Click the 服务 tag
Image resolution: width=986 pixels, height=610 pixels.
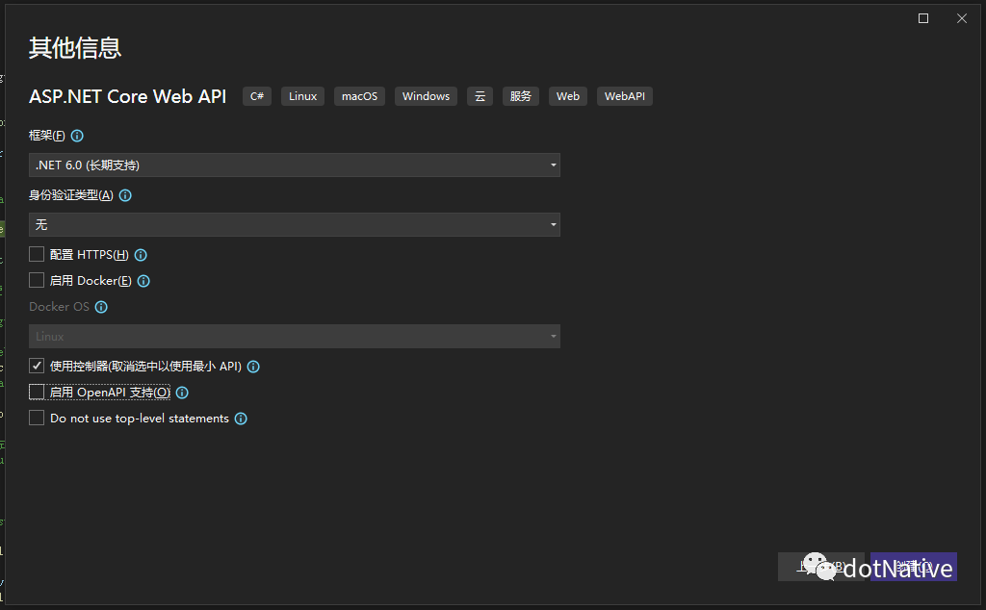coord(521,96)
